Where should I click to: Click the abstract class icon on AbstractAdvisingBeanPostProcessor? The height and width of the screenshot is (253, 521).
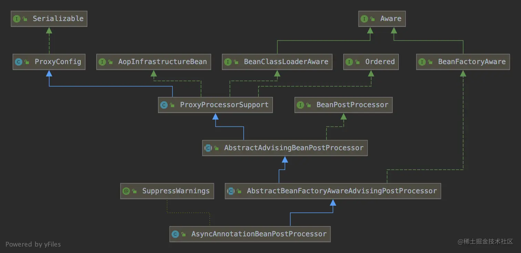[x=208, y=148]
